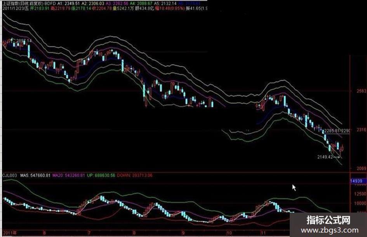Click the 2897.14 high price marker
The height and width of the screenshot is (237, 367).
[x=24, y=41]
